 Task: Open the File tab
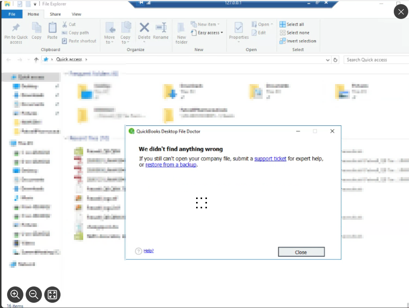pyautogui.click(x=12, y=14)
